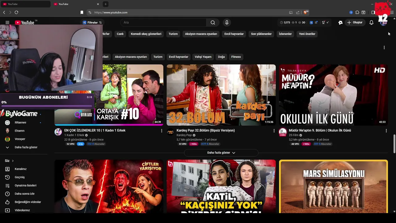
Task: Click the Ara search input field
Action: click(x=163, y=23)
